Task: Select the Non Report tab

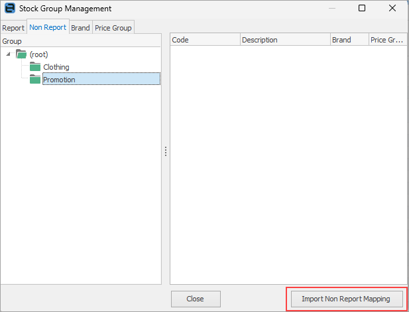Action: (x=48, y=27)
